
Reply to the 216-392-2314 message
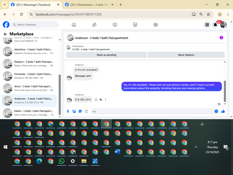pos(101,100)
